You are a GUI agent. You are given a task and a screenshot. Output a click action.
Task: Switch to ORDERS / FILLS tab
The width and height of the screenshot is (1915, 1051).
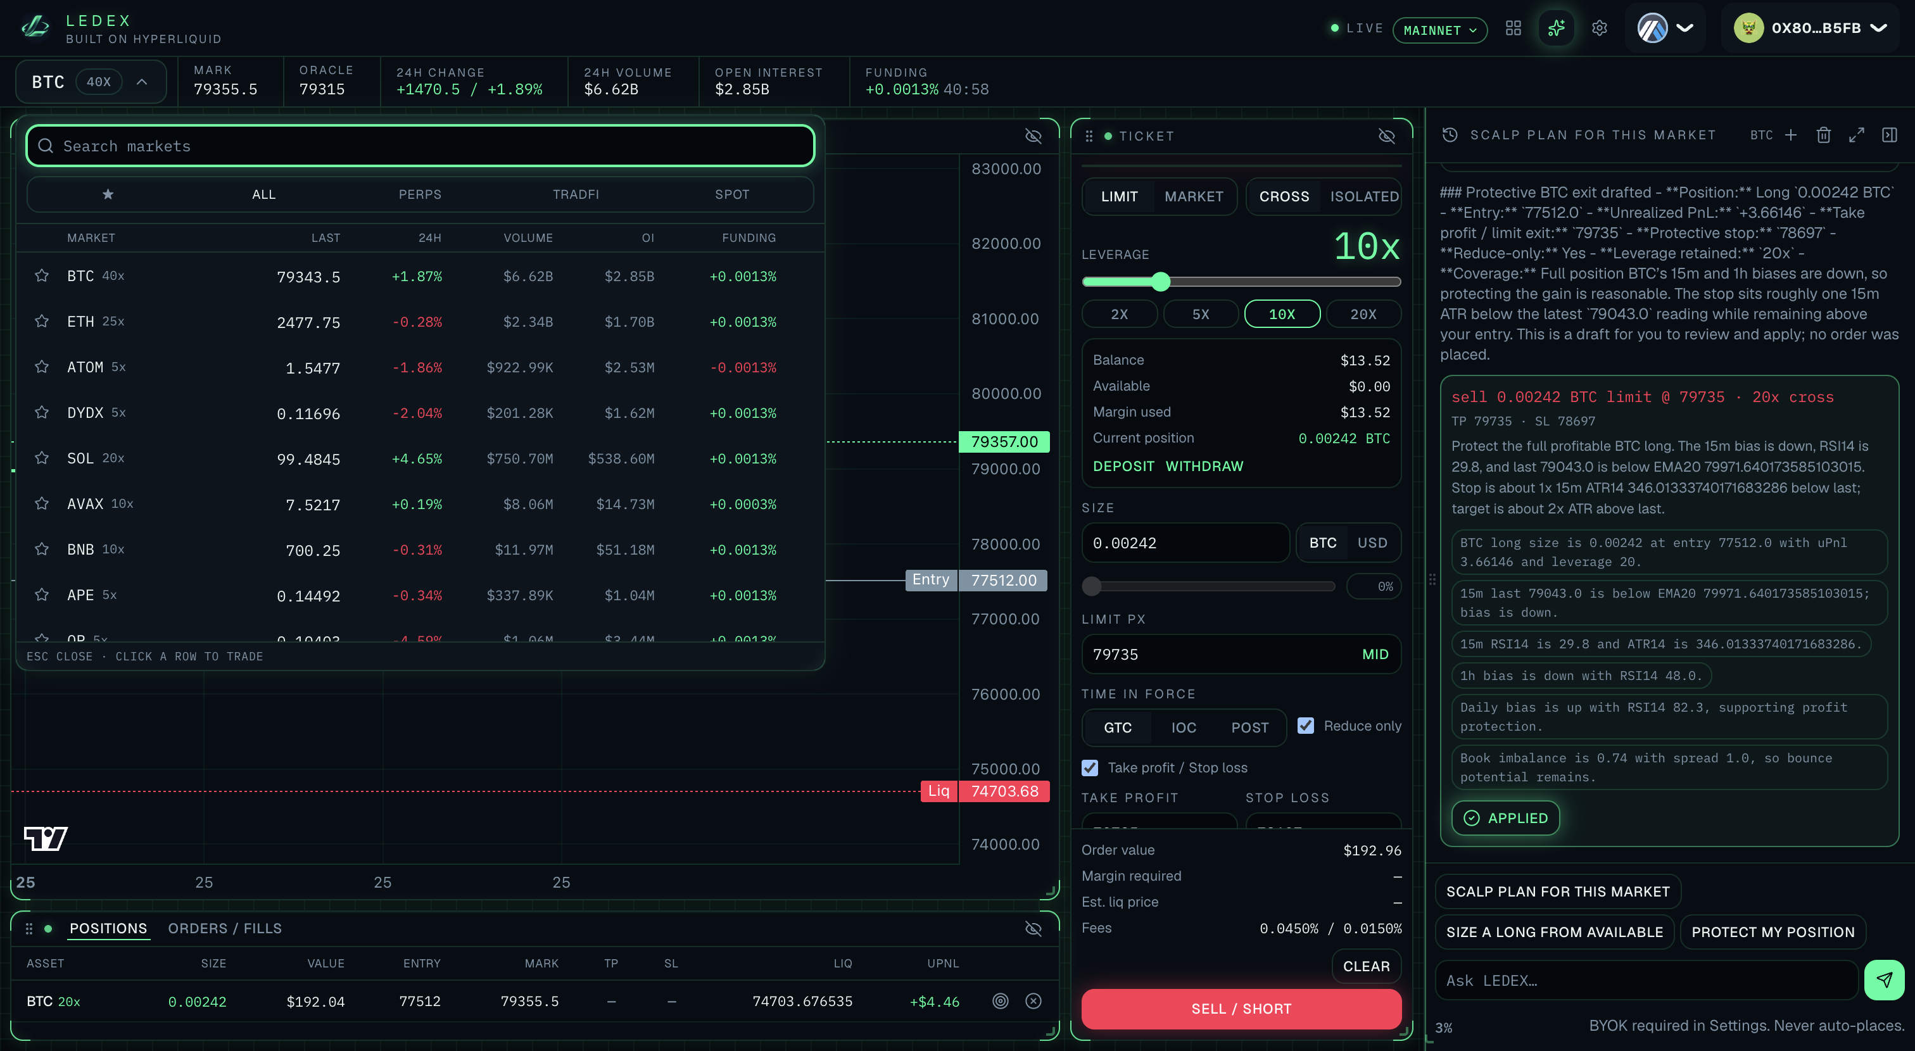tap(225, 928)
